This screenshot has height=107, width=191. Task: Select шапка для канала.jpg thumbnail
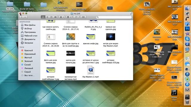tap(71, 53)
